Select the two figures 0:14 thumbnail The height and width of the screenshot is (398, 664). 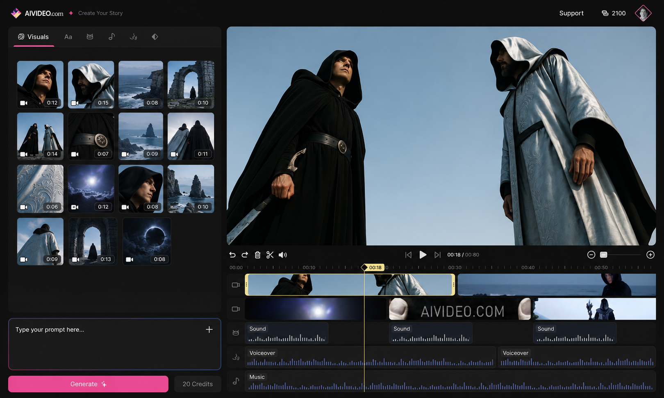40,136
